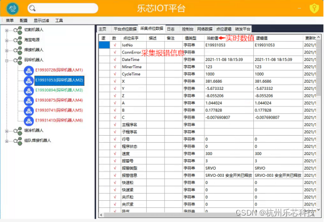The height and width of the screenshot is (222, 324).
Task: Click the 当前值 cell showing SRVO
Action: coord(229,168)
